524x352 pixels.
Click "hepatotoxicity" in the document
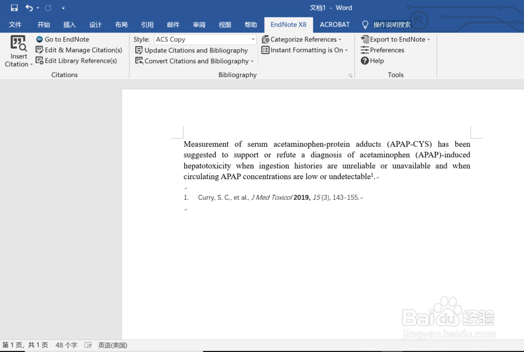click(207, 166)
